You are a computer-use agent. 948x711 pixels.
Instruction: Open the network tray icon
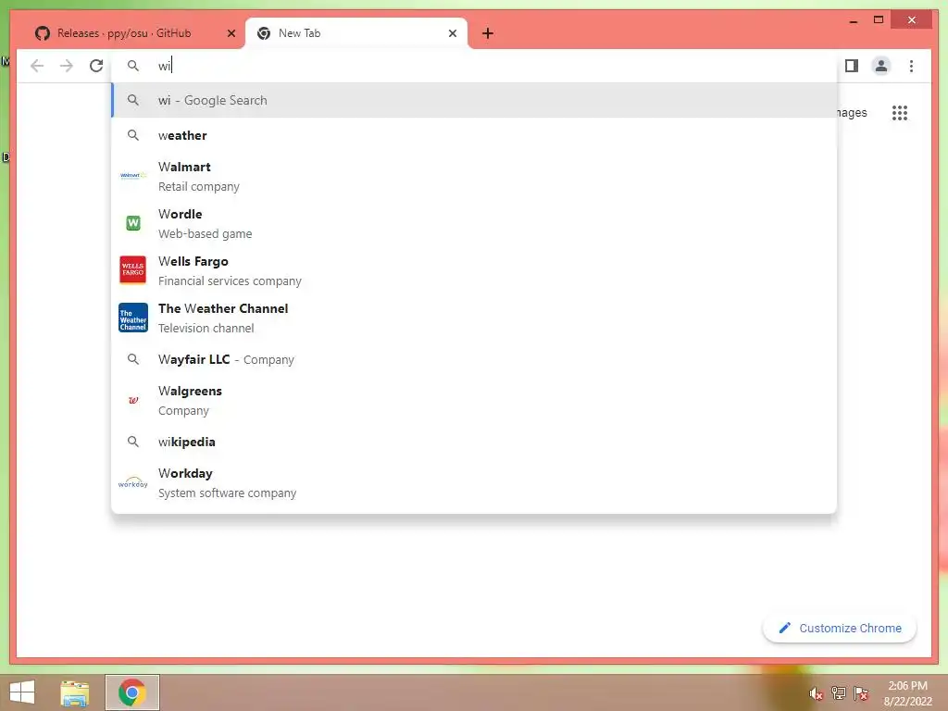tap(838, 693)
